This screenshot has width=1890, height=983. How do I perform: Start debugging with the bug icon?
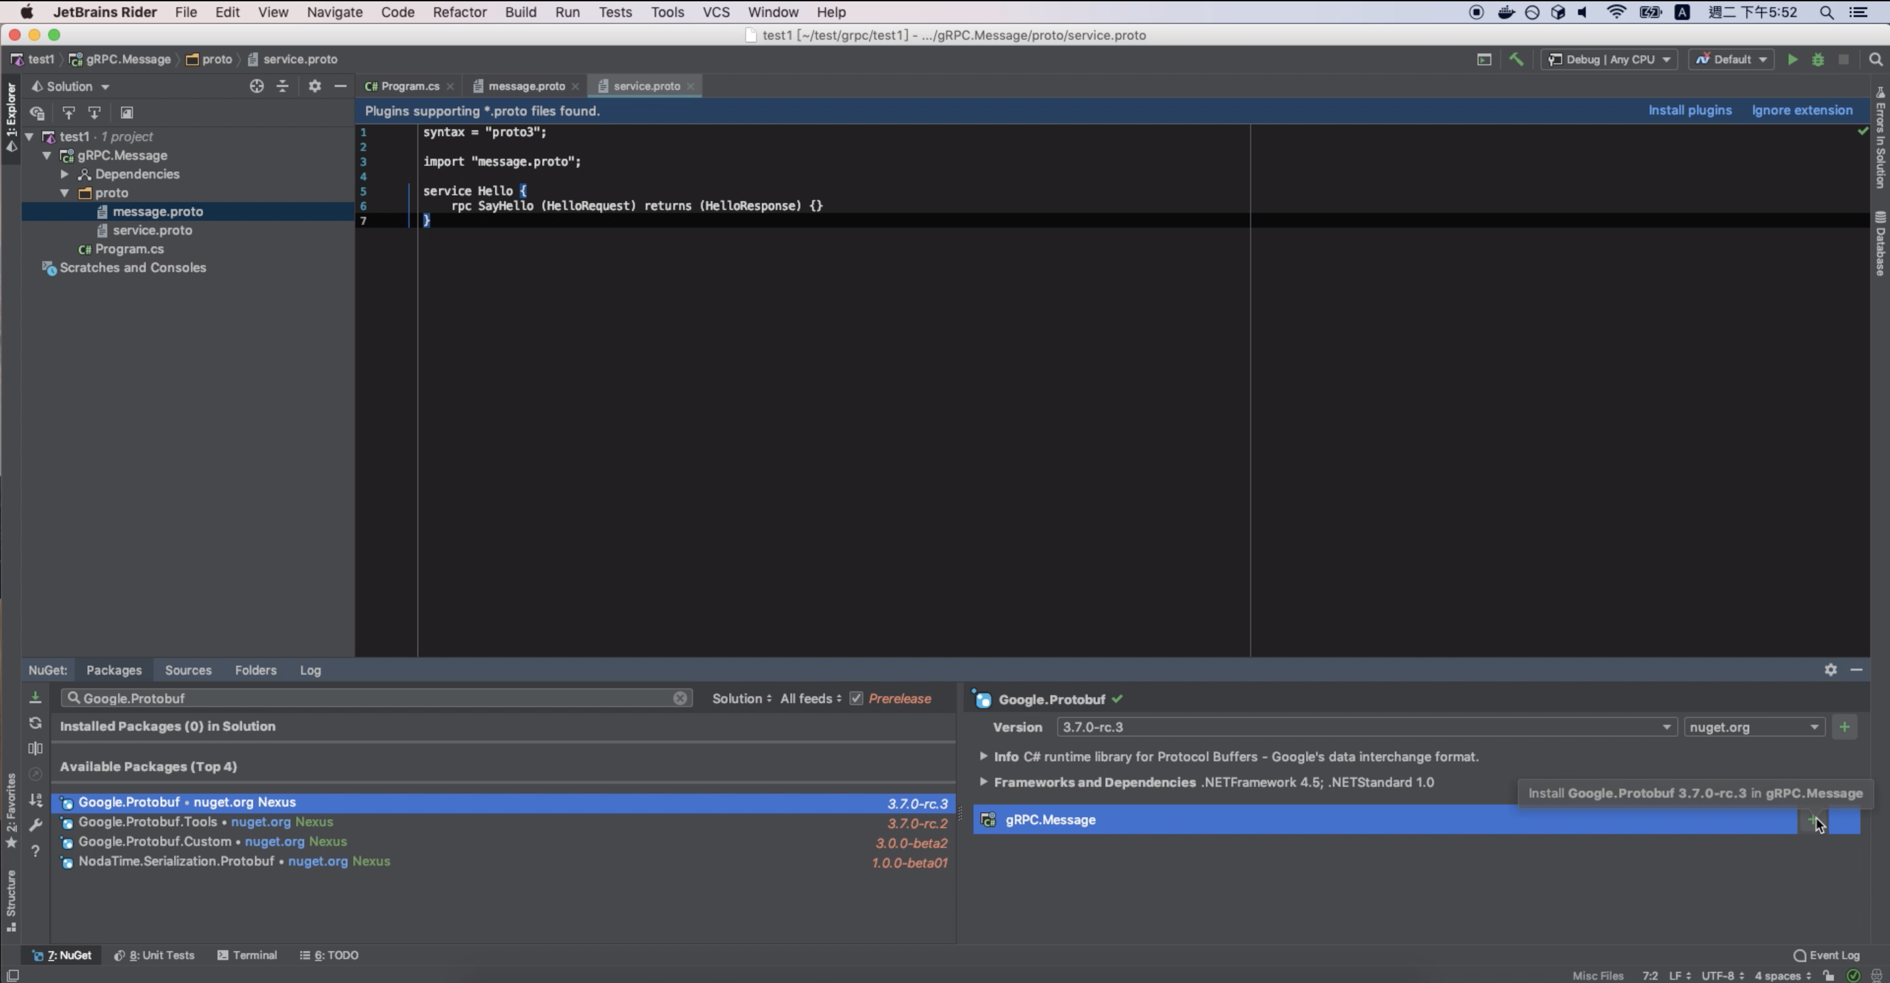click(x=1818, y=60)
